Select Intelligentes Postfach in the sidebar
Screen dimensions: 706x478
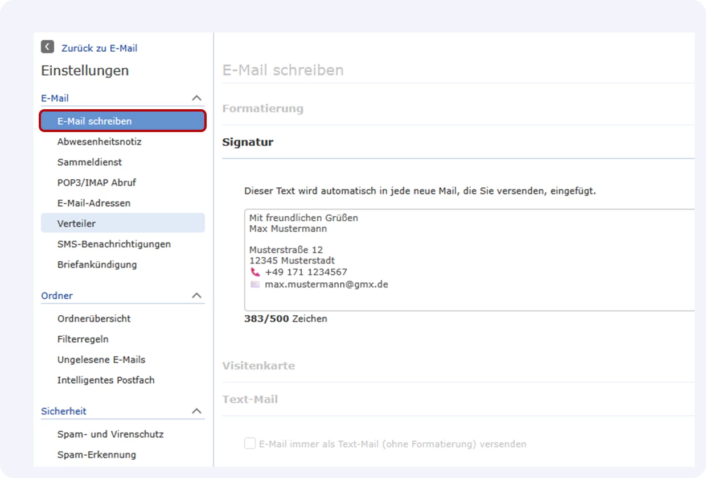106,380
